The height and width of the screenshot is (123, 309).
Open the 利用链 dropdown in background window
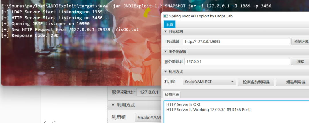(x=148, y=118)
